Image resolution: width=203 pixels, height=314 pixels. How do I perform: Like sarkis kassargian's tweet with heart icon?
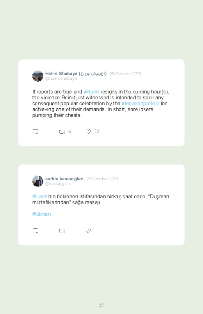[x=88, y=231]
